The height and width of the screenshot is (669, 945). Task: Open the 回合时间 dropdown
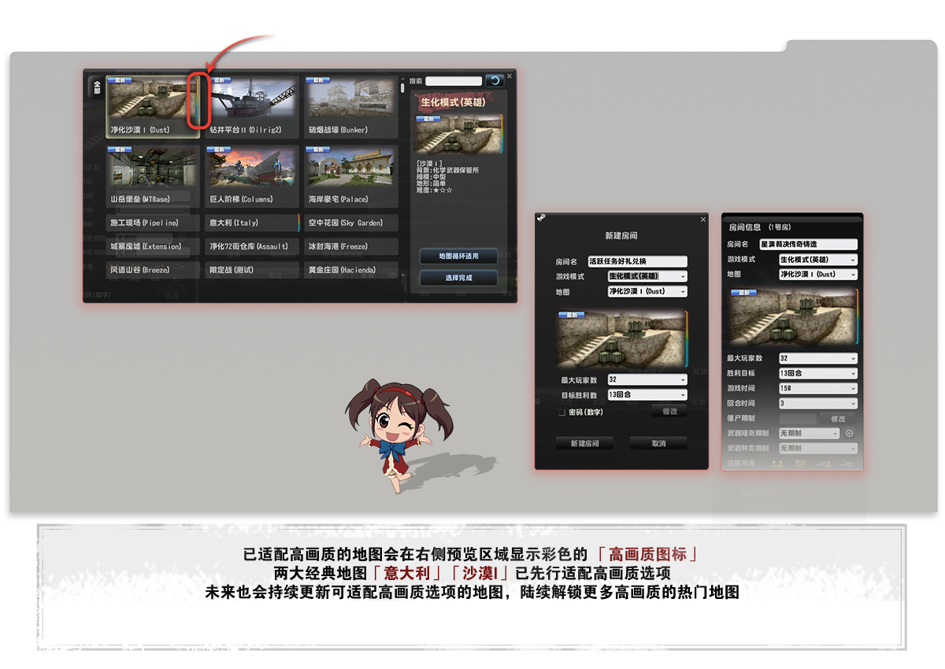coord(818,403)
